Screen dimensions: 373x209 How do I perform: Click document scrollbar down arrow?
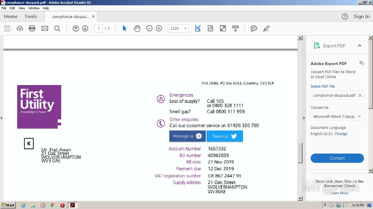(300, 199)
